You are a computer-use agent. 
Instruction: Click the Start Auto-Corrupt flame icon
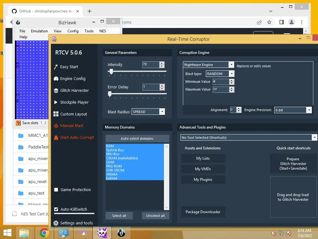tap(56, 138)
